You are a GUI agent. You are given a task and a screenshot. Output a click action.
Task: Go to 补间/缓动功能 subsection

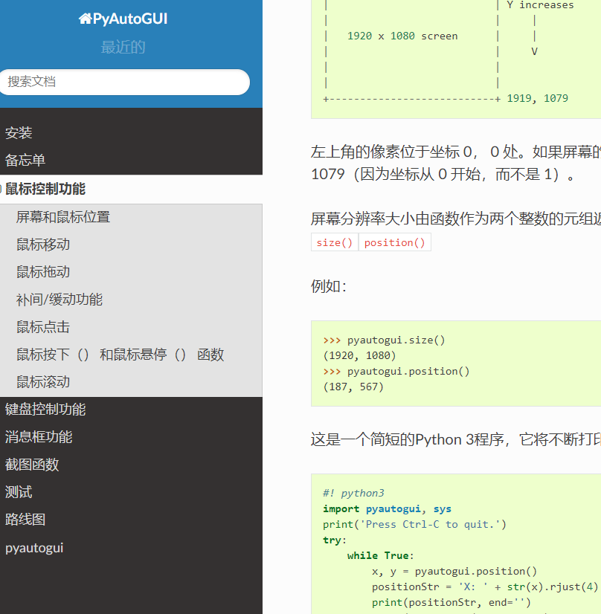60,300
